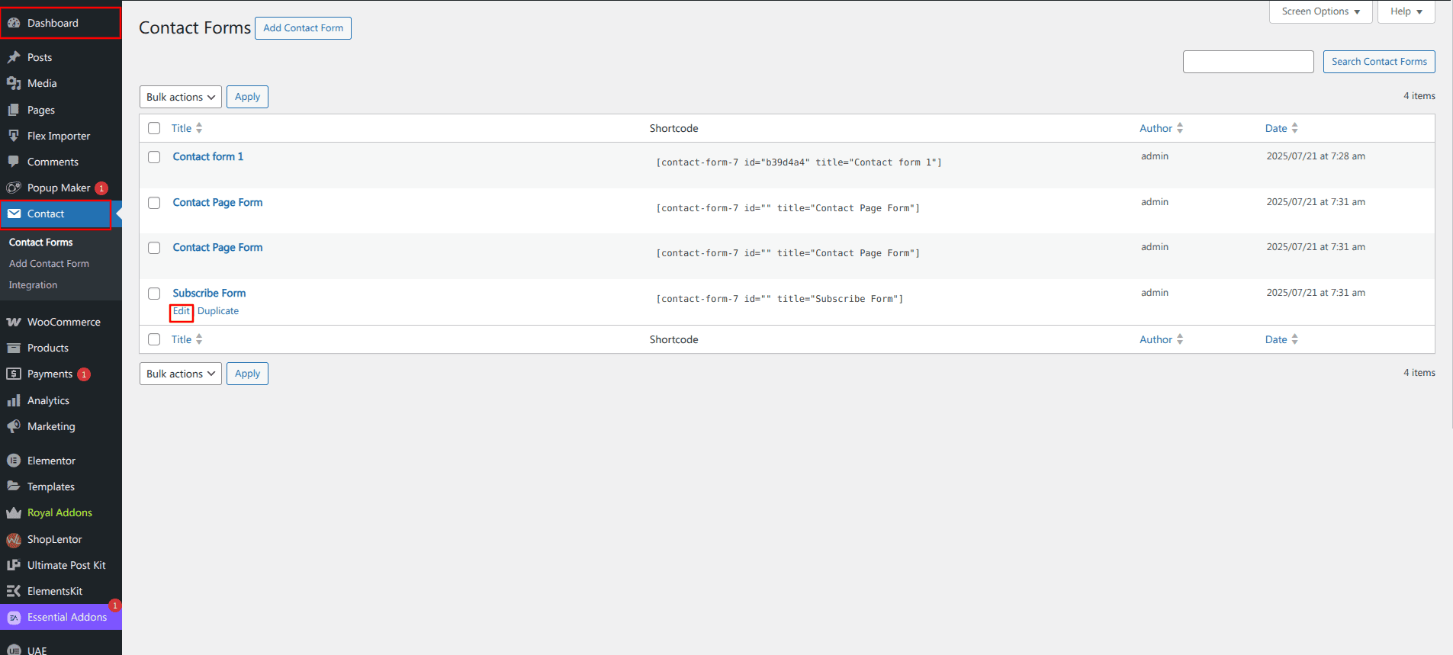Click Edit under Subscribe Form
1453x655 pixels.
181,311
